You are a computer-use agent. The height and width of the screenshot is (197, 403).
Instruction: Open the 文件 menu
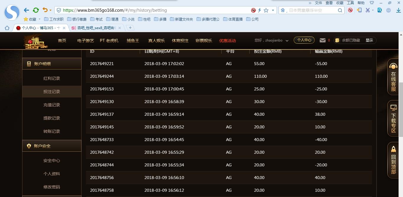(318, 3)
